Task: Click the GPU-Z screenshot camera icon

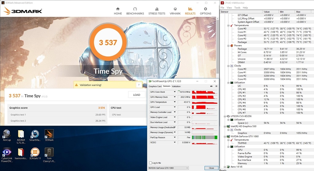Action: coord(211,86)
